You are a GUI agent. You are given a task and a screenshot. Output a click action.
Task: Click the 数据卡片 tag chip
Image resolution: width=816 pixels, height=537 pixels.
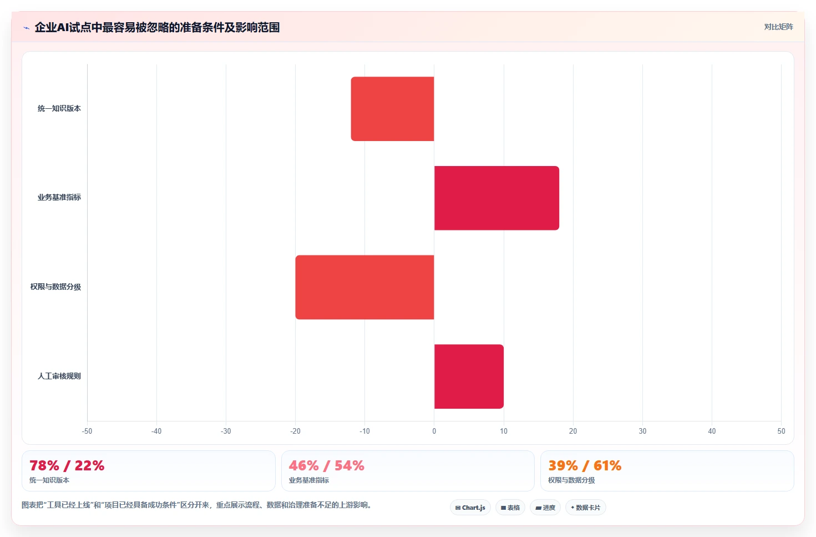[x=586, y=508]
